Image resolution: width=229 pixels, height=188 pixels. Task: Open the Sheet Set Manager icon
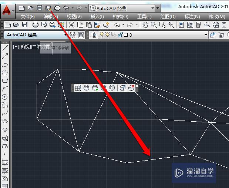click(207, 25)
